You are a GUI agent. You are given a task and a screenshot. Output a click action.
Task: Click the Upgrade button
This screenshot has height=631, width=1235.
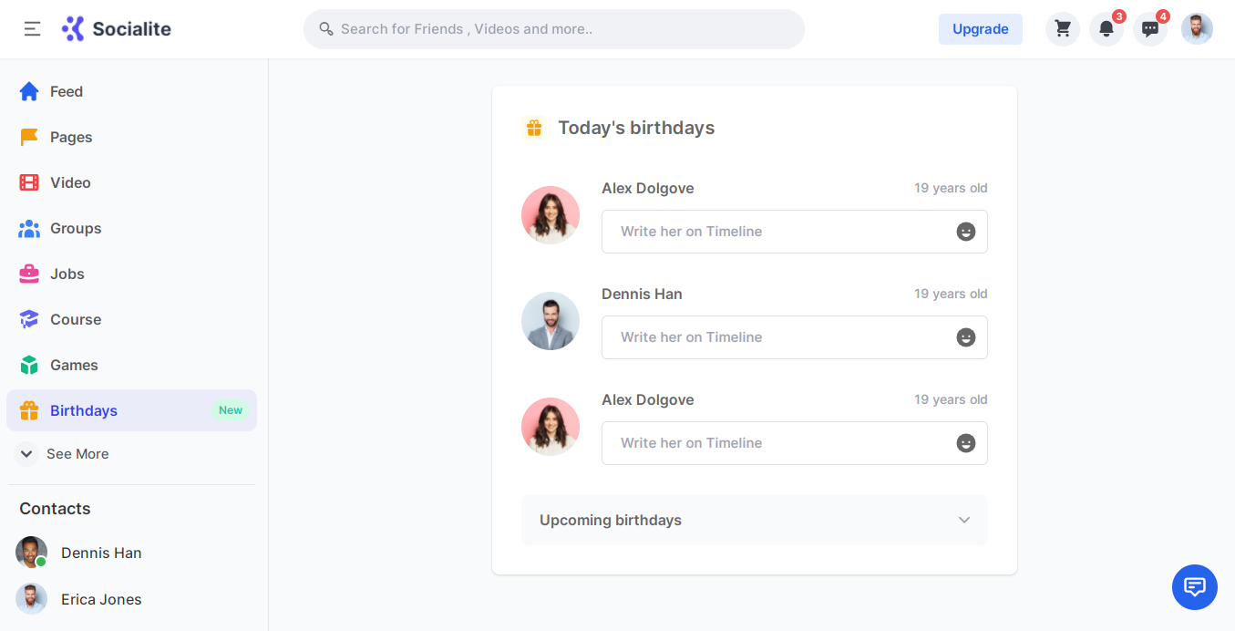click(x=980, y=29)
